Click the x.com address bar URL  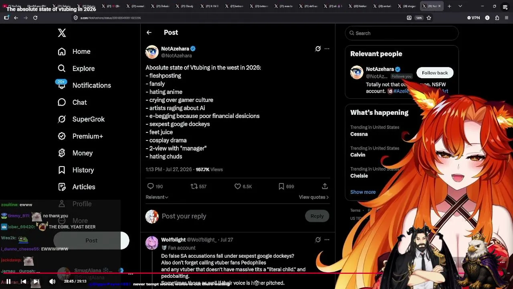(111, 18)
